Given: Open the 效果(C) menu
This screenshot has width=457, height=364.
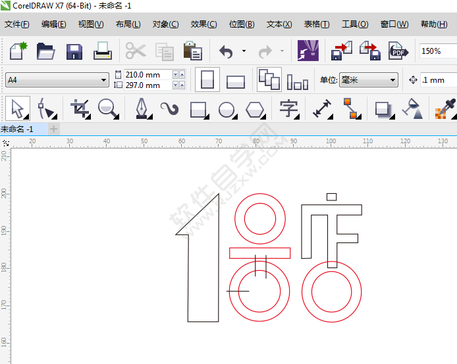Looking at the screenshot, I should (203, 24).
